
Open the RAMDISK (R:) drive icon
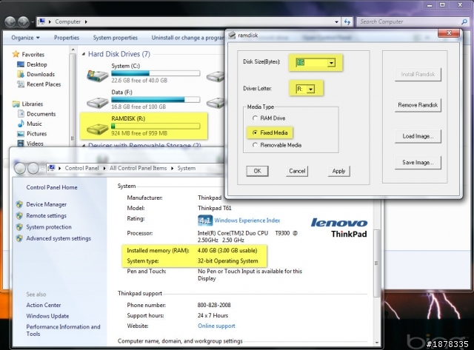point(97,129)
